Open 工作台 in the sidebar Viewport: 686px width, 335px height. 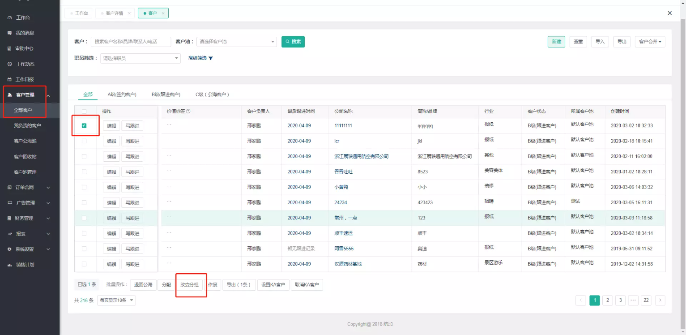[22, 17]
